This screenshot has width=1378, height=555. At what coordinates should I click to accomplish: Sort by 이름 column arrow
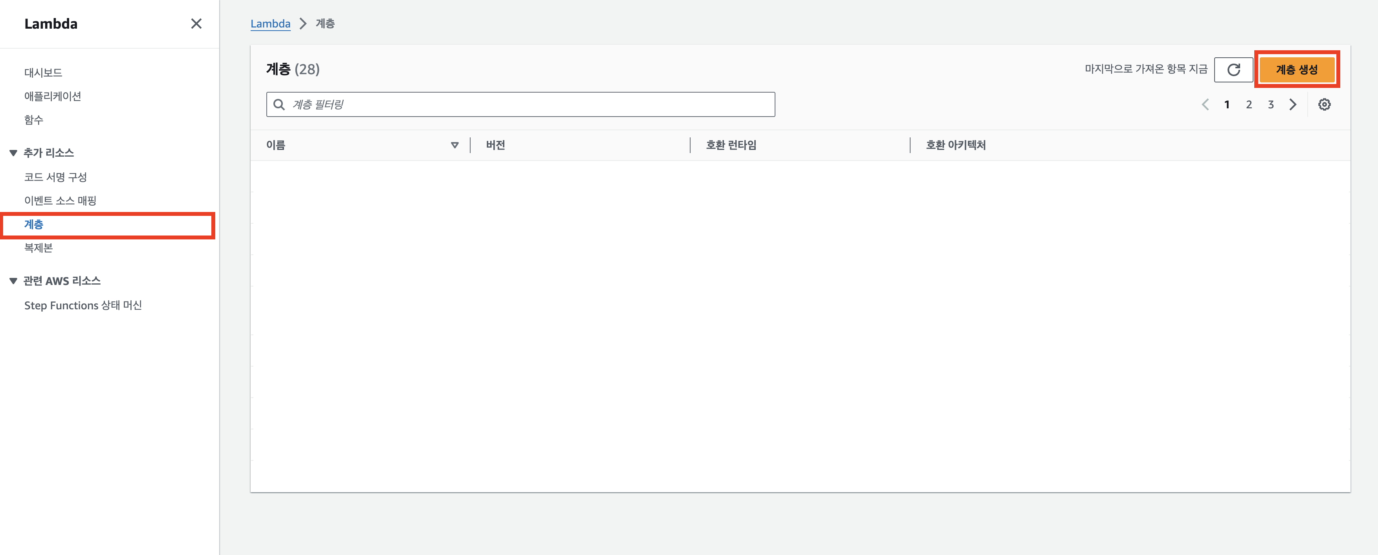point(455,146)
